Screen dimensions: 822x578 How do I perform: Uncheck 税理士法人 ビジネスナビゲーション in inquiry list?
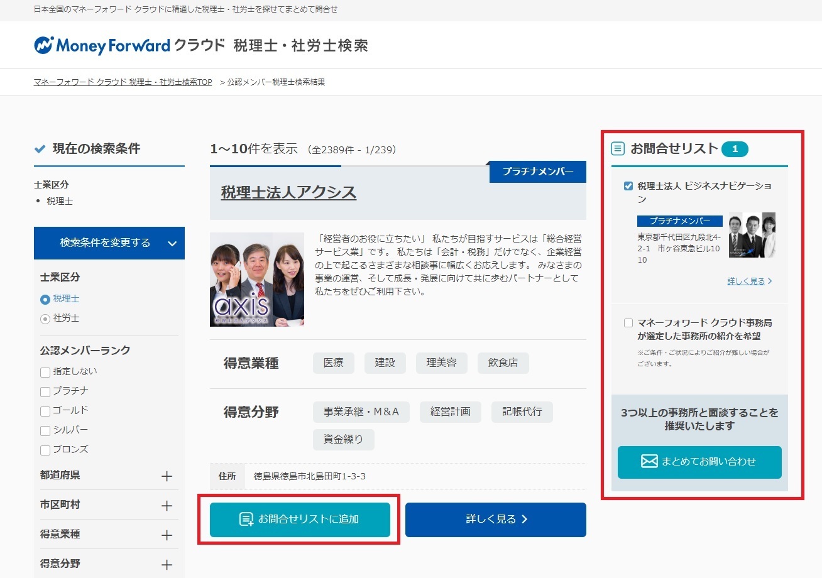[x=628, y=186]
